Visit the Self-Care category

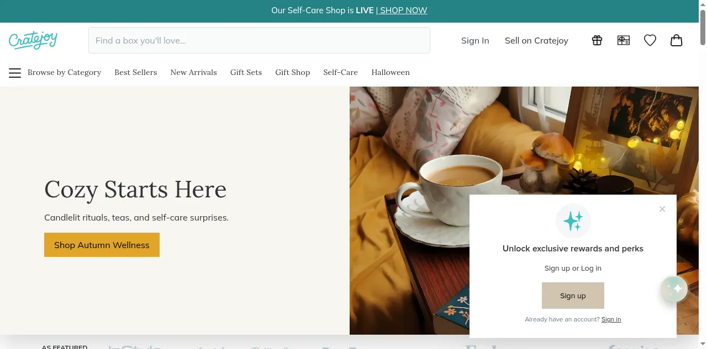[341, 72]
